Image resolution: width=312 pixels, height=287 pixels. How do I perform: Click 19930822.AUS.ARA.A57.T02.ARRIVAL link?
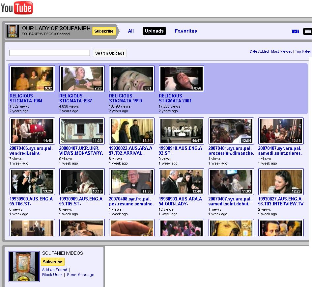(x=130, y=151)
